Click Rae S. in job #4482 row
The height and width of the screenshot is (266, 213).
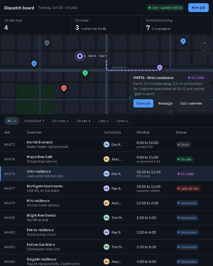pos(116,232)
